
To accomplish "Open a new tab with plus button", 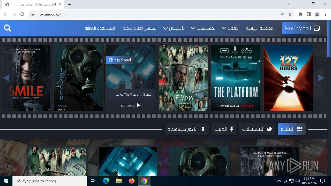I will point(70,4).
